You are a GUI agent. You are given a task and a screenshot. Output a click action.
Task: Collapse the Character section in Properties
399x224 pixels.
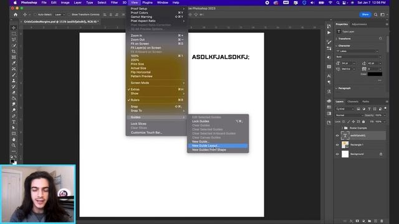coord(337,46)
